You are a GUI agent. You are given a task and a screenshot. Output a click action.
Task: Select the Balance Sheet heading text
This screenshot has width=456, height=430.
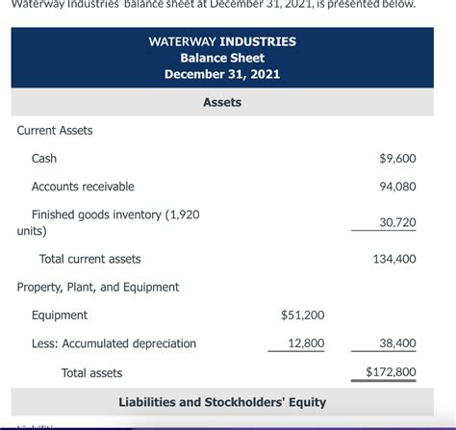[222, 58]
